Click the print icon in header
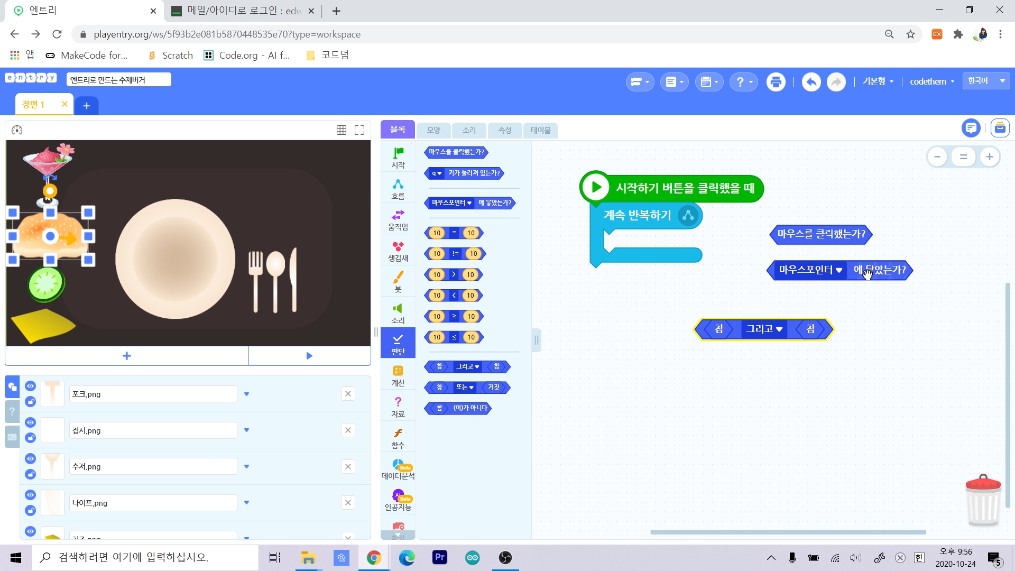The width and height of the screenshot is (1015, 571). [x=776, y=82]
